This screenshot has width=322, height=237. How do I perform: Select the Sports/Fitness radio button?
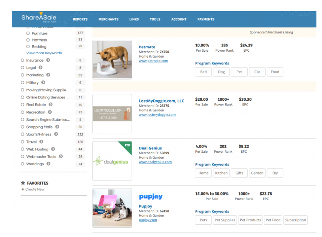22,134
